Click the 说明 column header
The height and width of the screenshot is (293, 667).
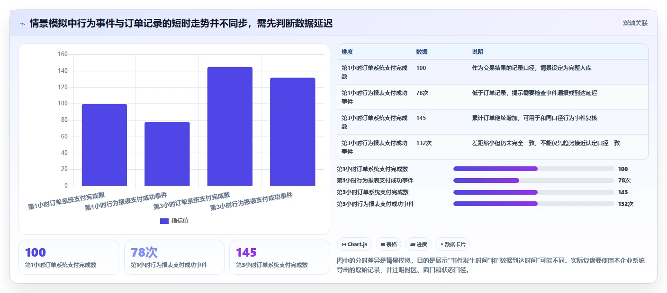pos(478,52)
